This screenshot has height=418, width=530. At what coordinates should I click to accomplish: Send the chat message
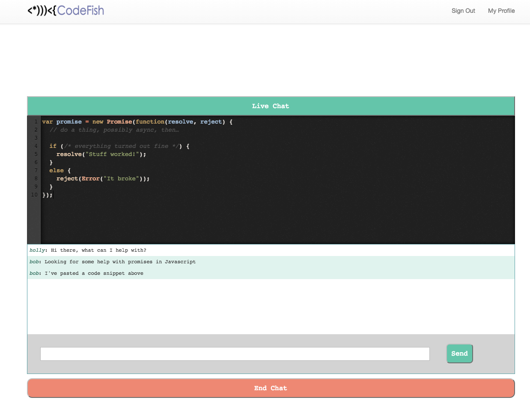[x=459, y=353]
